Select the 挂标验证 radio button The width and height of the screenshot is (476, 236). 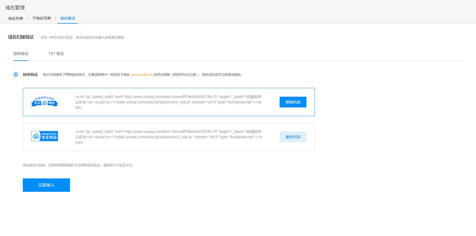[16, 74]
